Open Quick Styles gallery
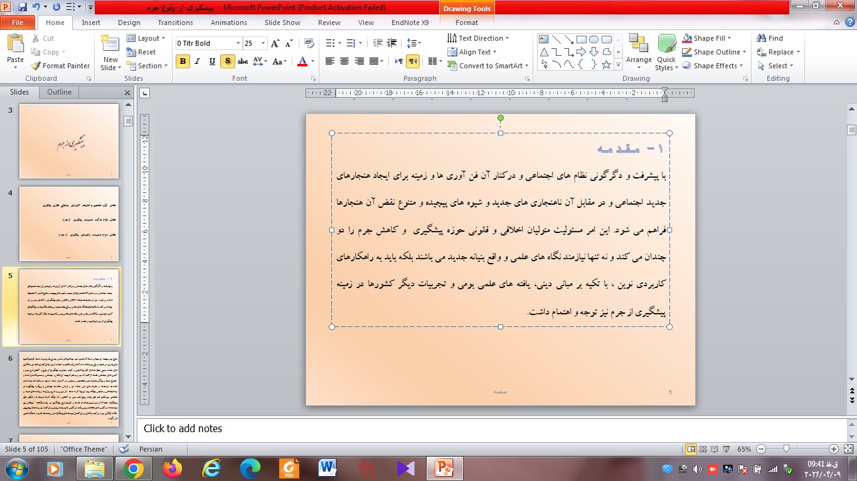 coord(666,52)
